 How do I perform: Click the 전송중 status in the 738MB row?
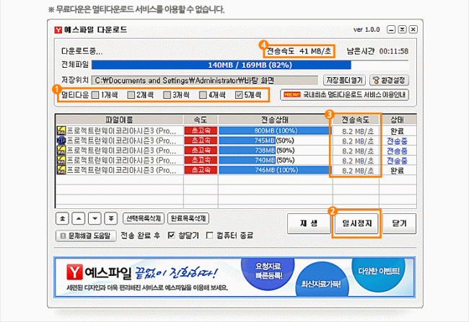[398, 151]
